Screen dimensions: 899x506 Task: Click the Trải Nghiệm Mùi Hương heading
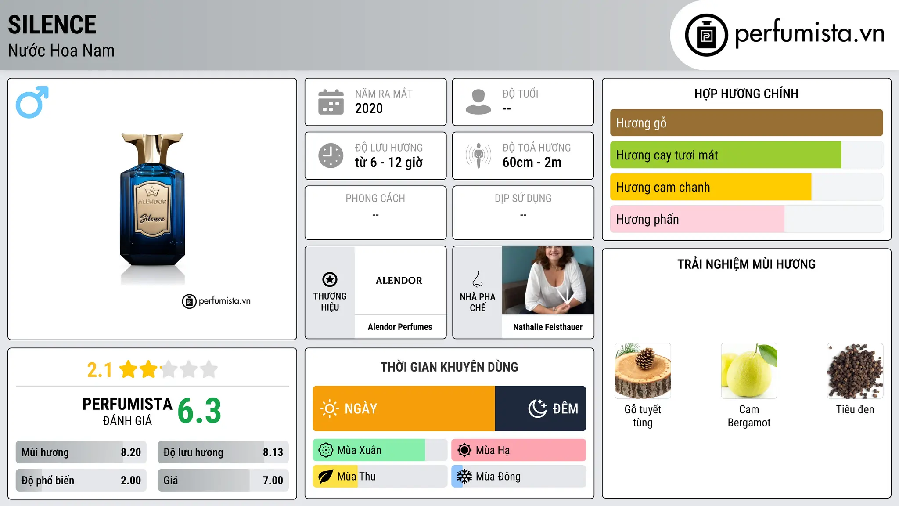click(x=746, y=264)
